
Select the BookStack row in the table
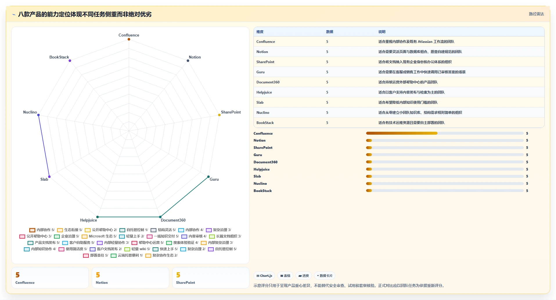pos(399,123)
